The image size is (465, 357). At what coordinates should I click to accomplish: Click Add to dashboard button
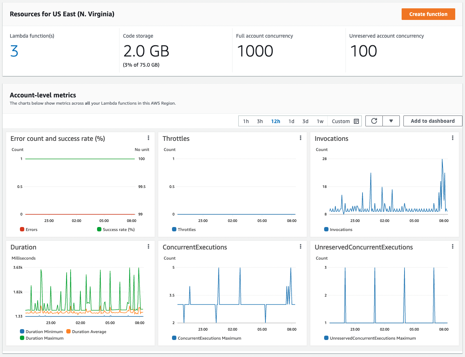point(432,121)
